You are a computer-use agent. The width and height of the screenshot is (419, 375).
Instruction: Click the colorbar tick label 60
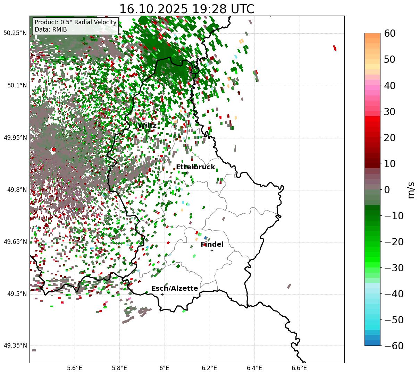click(389, 33)
